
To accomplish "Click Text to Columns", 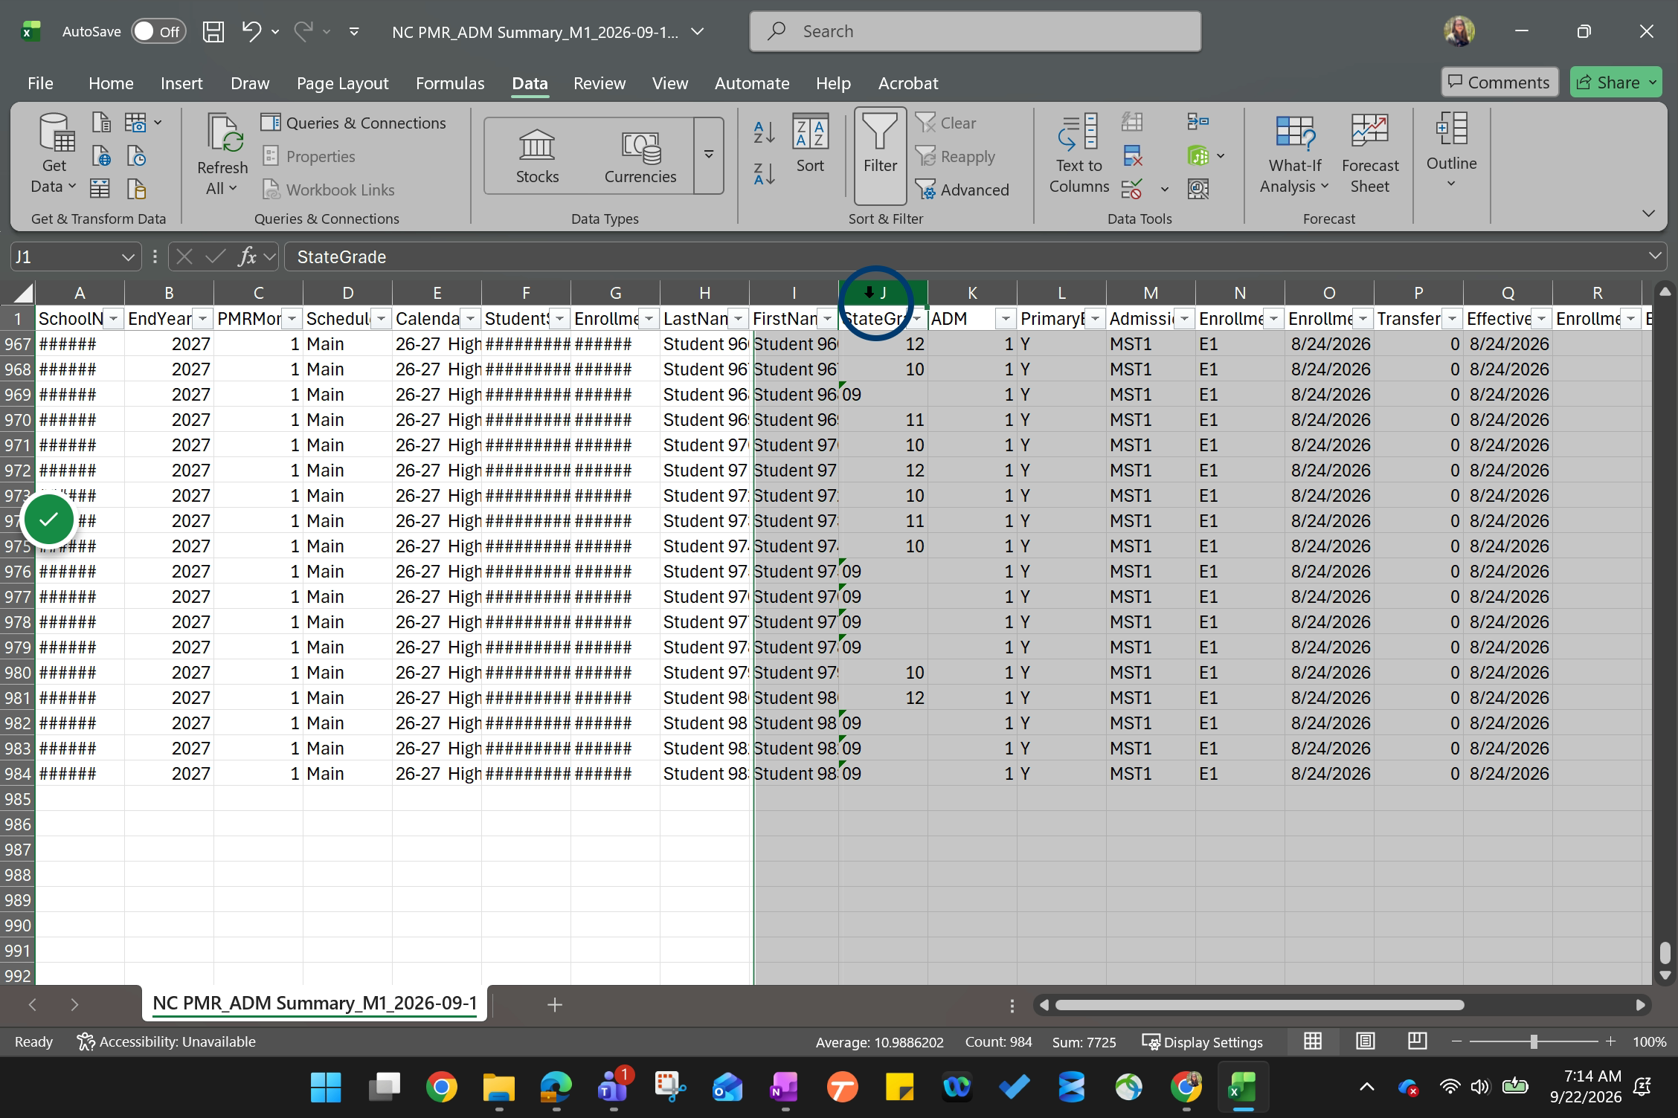I will tap(1079, 154).
